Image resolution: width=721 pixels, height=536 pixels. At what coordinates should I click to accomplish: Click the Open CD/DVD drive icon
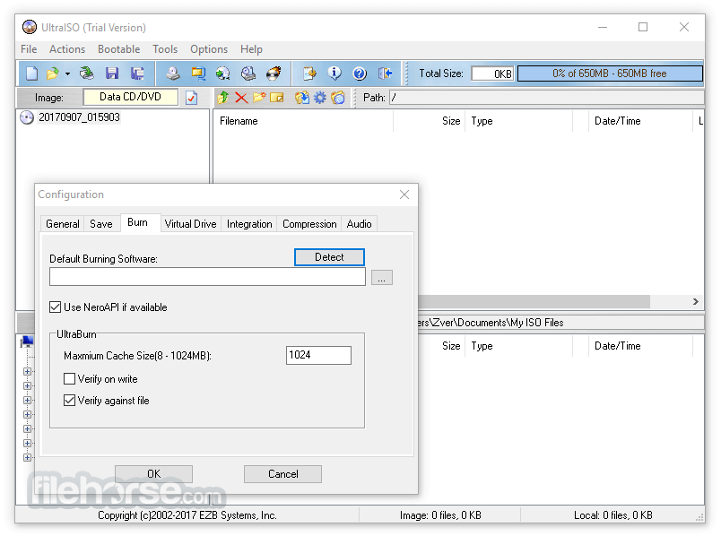[86, 73]
